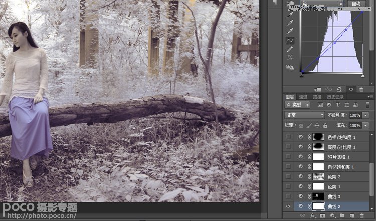The height and width of the screenshot is (221, 376).
Task: Select the 曲线 3 layer mask thumbnail
Action: pyautogui.click(x=318, y=196)
